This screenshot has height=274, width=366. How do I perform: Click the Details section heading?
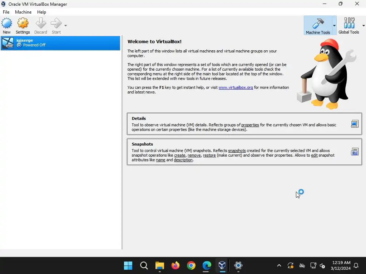tap(139, 118)
